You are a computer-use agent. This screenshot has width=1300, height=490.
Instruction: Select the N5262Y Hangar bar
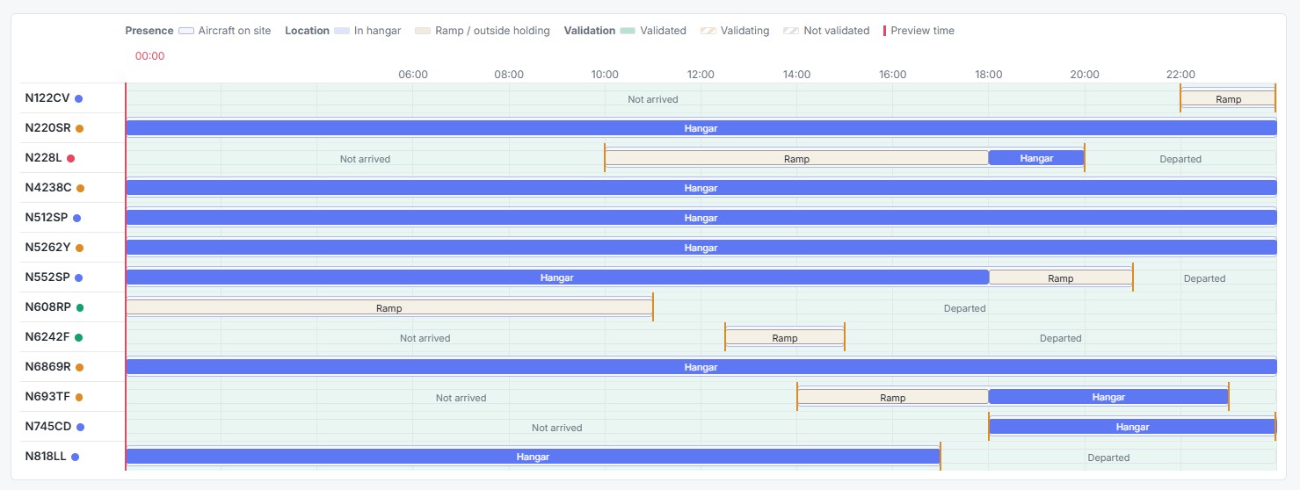701,248
